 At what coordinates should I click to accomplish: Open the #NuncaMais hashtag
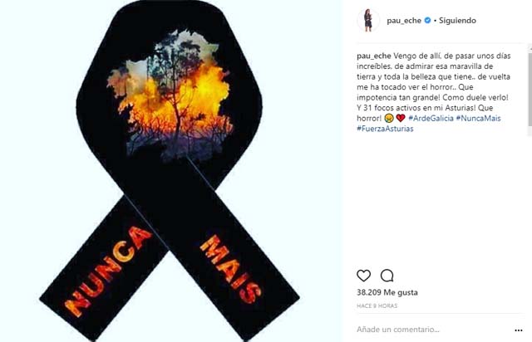pos(479,119)
